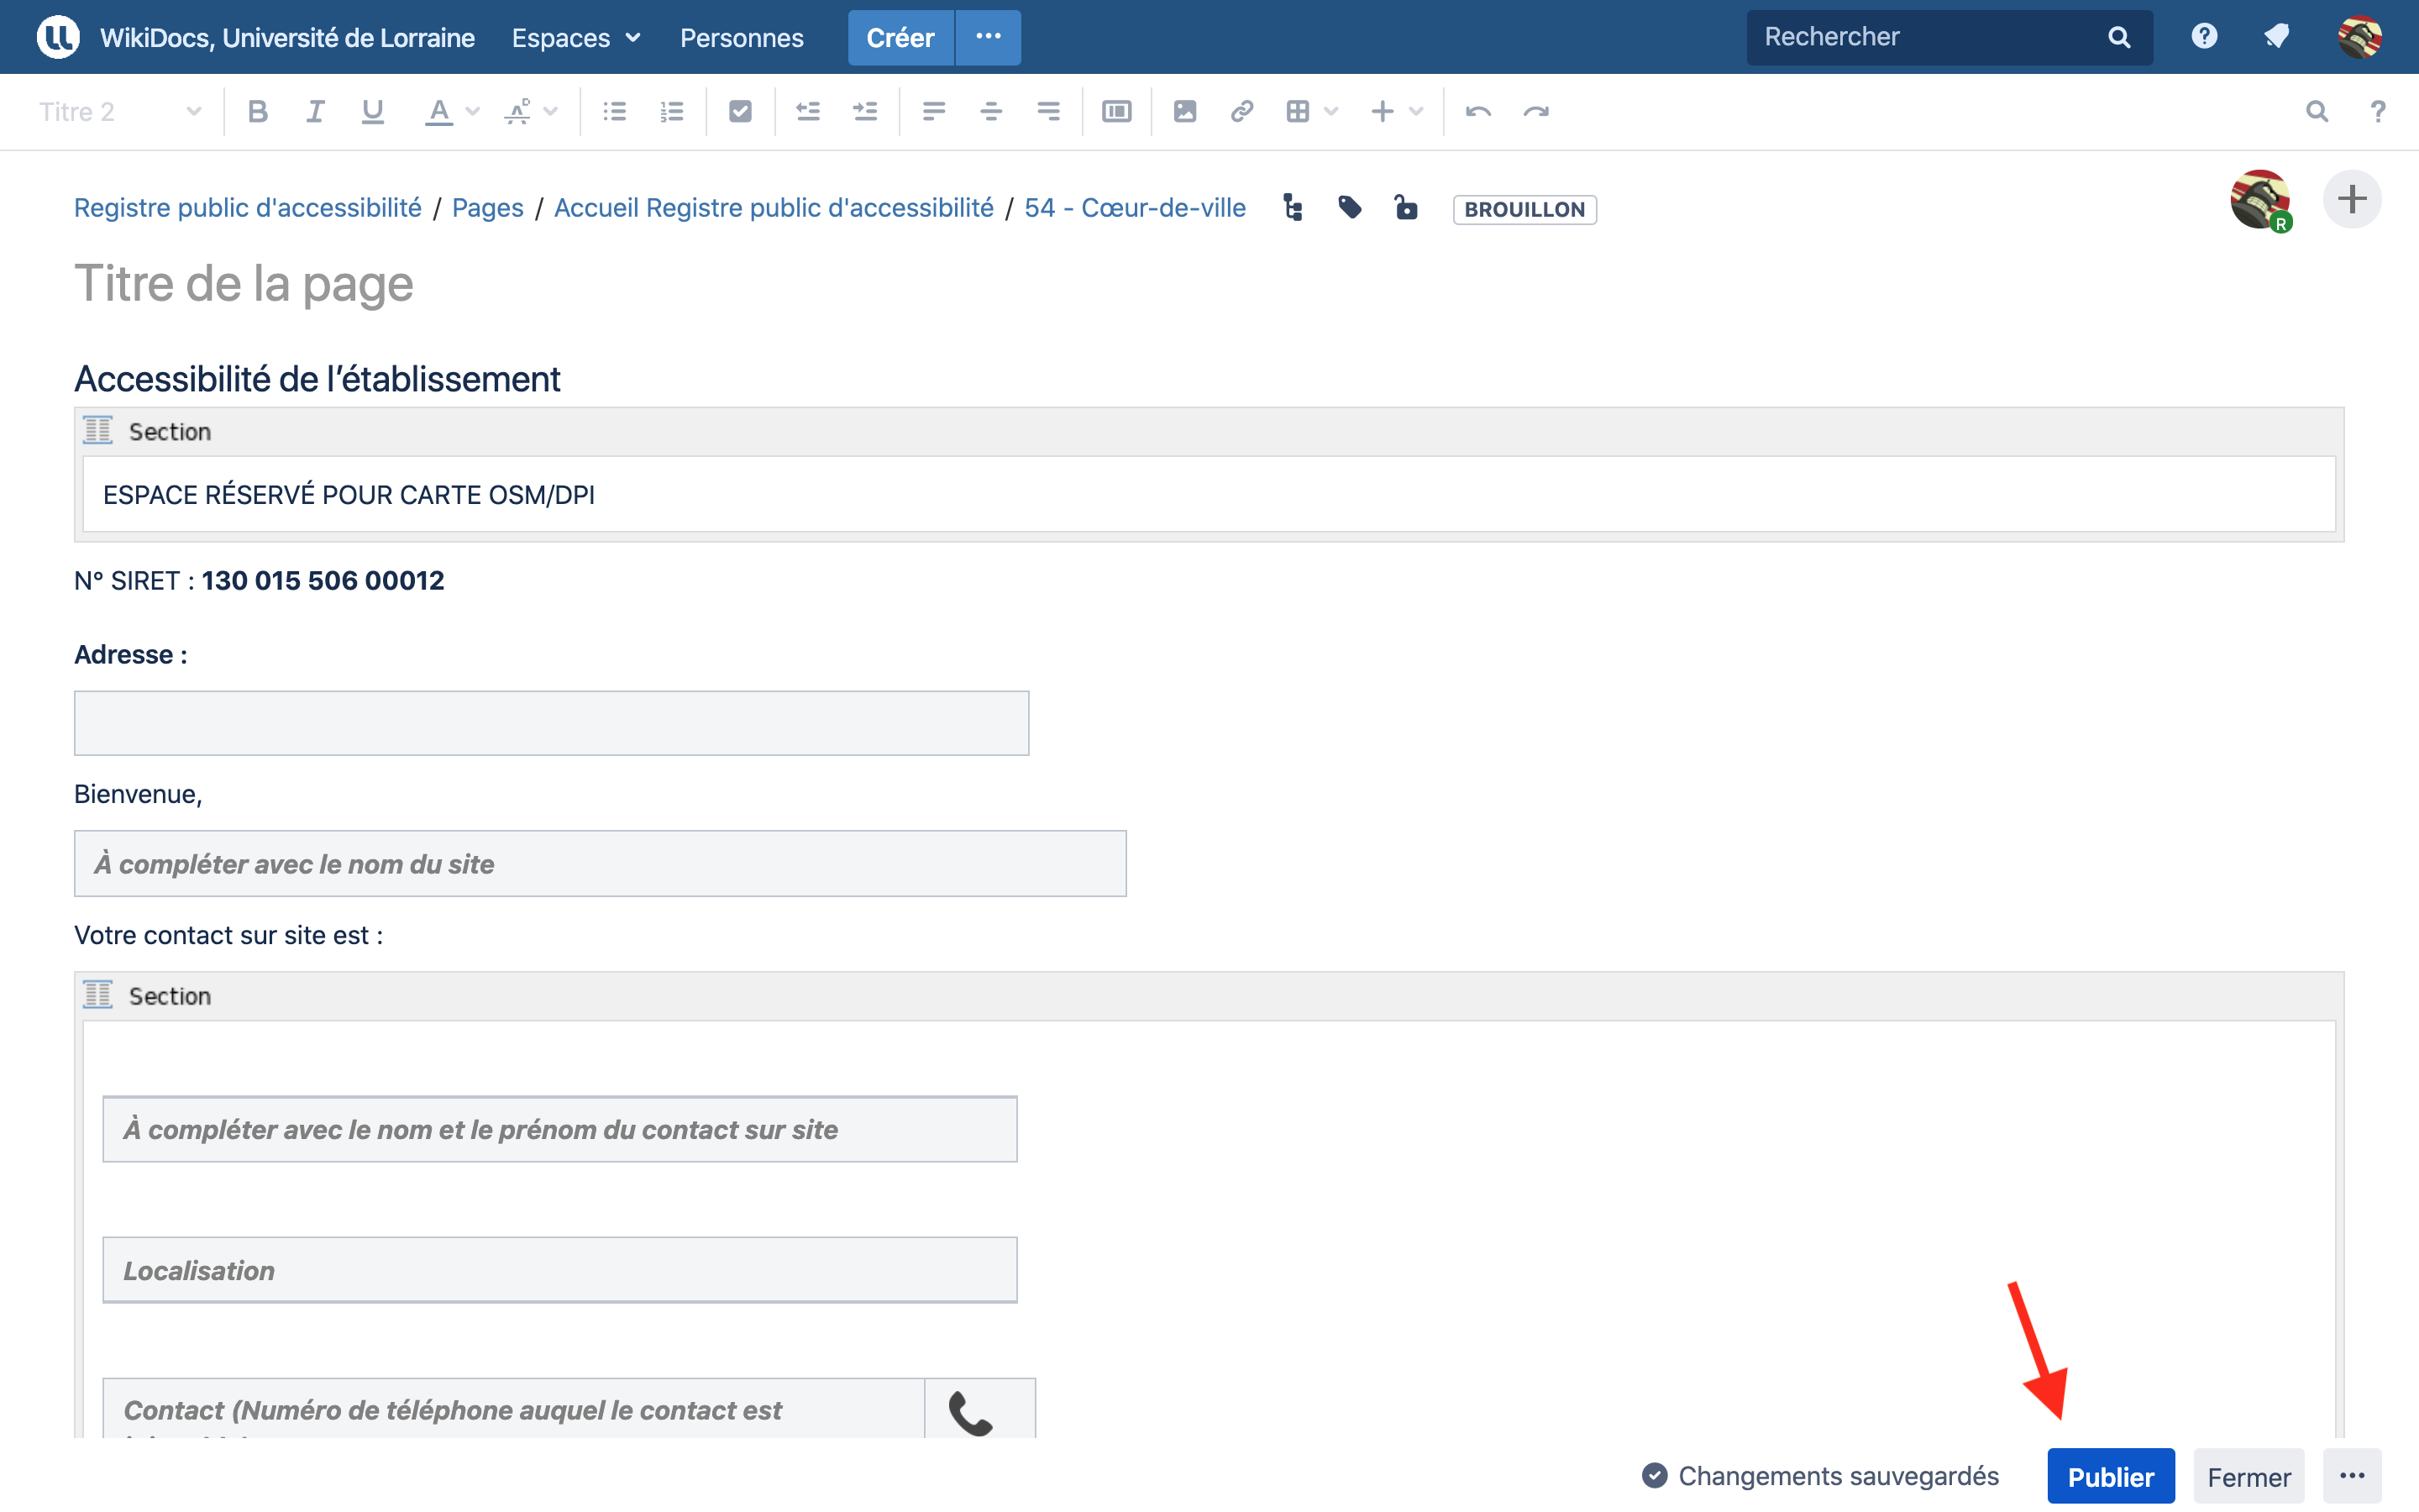Expand the text color dropdown arrow

(473, 111)
